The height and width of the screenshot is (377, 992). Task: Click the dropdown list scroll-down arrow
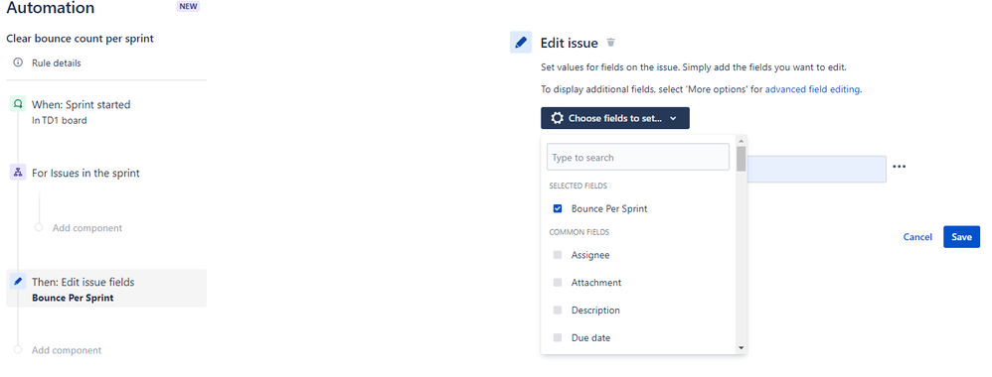[x=741, y=348]
